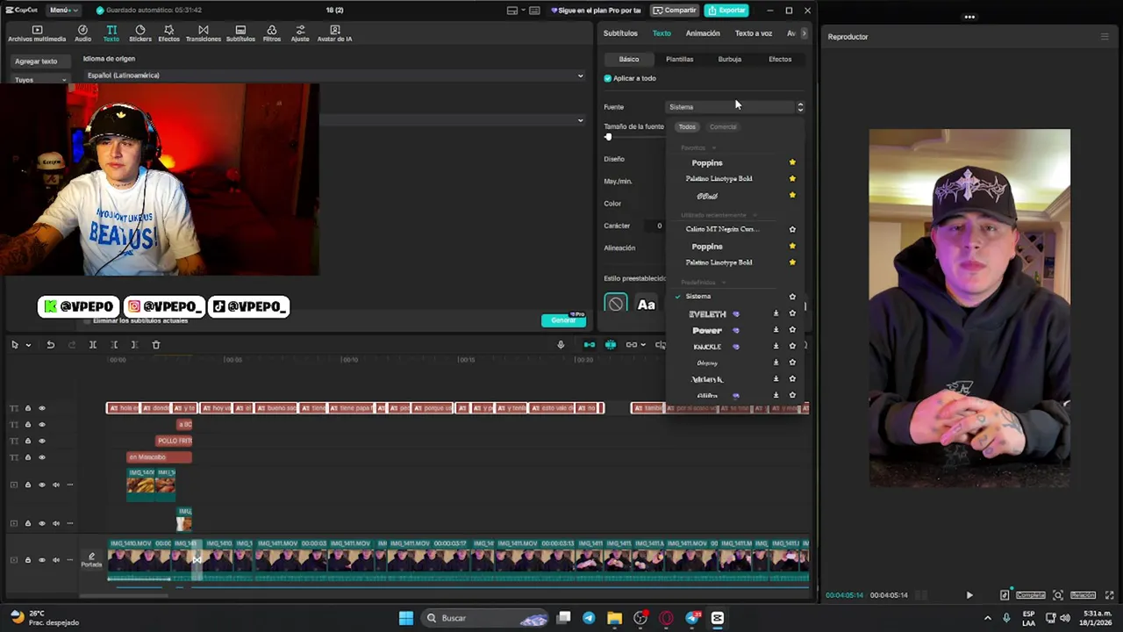The width and height of the screenshot is (1123, 632).
Task: Toggle the Aplicar a todo checkbox
Action: pos(608,78)
